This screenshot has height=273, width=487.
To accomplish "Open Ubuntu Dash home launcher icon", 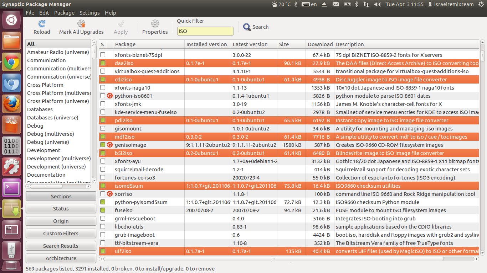I will [x=11, y=20].
